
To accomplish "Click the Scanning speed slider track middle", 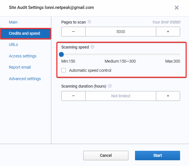I will (x=121, y=54).
